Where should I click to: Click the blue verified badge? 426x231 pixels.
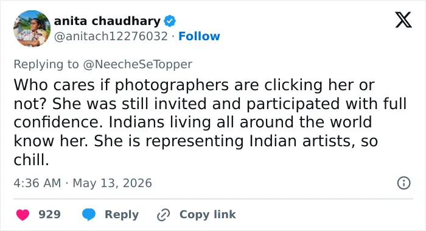pos(170,21)
